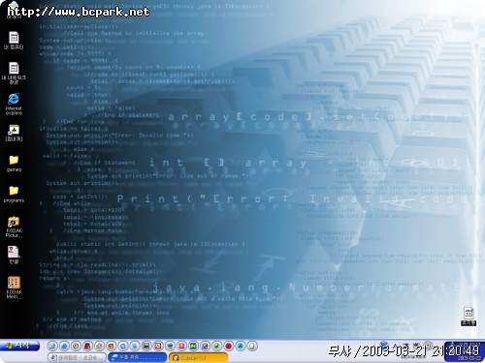The height and width of the screenshot is (363, 485).
Task: Click the green spreadsheet-style quick launch icon
Action: click(193, 347)
